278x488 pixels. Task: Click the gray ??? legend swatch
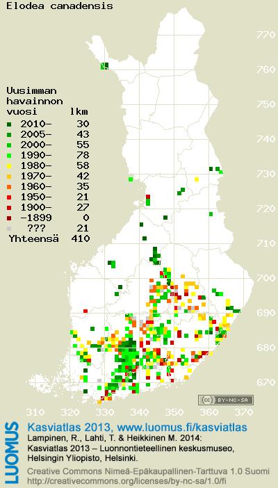click(9, 229)
